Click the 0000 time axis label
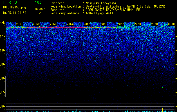Screen dimensions: 177x112 click(171, 24)
